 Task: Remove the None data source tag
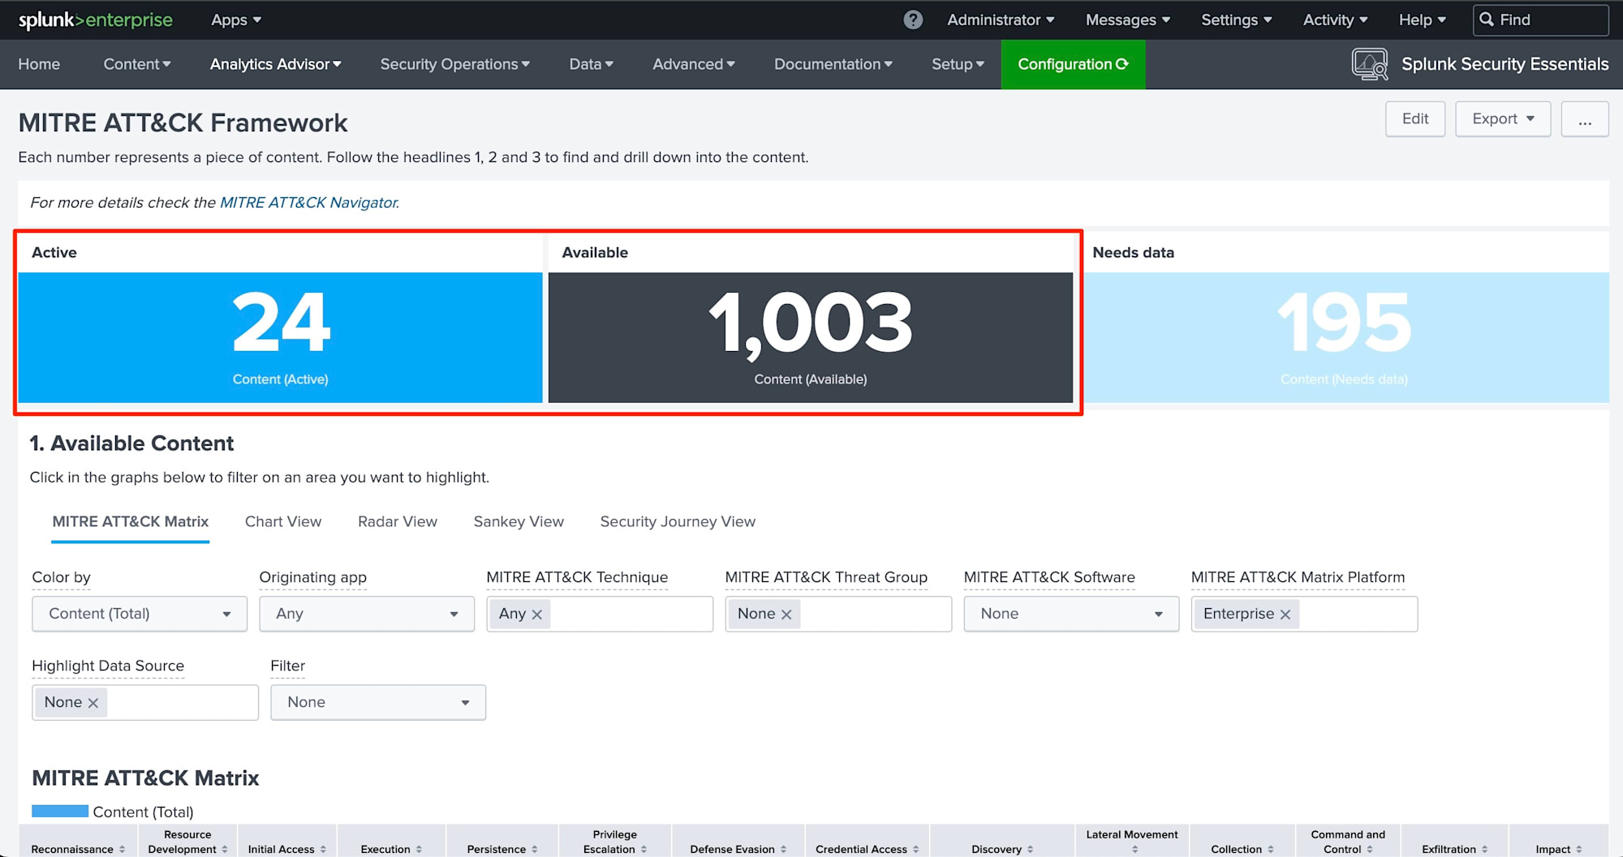(93, 703)
